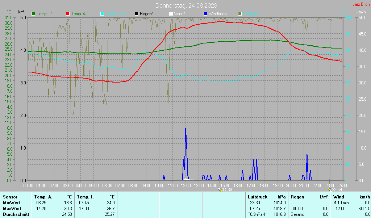Click the marker icon beside 14:38
371x218 pixels.
point(220,189)
